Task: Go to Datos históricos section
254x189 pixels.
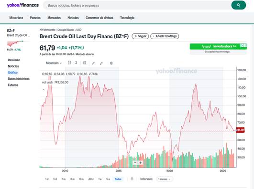Action: [19, 79]
